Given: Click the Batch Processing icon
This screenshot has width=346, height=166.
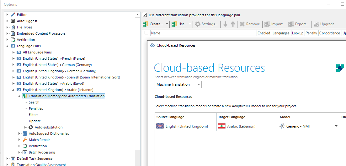Looking at the screenshot, I should (x=25, y=152).
